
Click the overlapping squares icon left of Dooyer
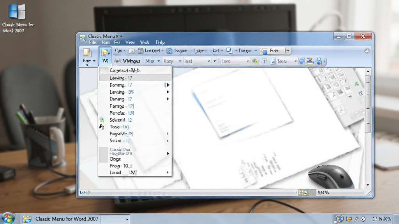230,51
